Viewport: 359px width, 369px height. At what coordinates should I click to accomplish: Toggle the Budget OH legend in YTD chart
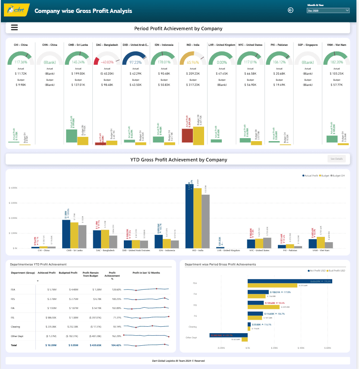(337, 176)
